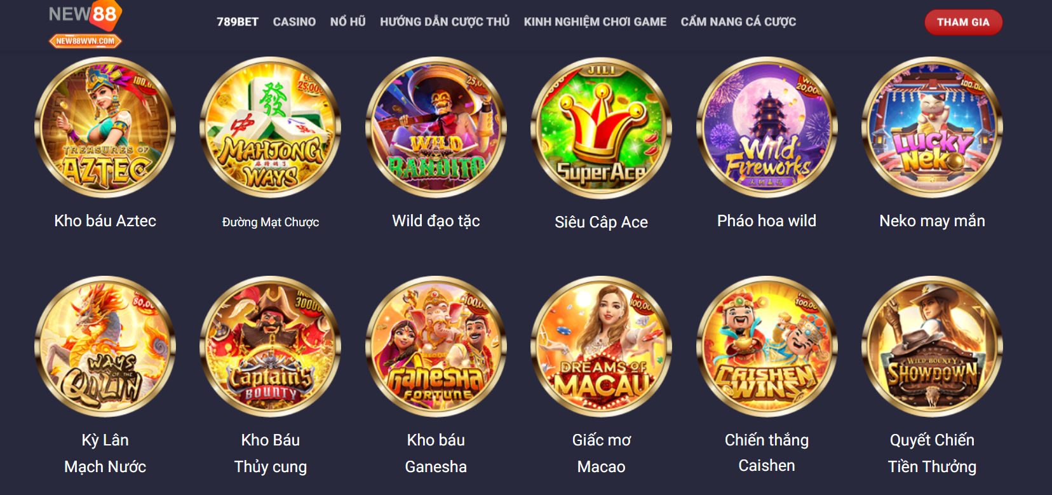Click the Wild Fireworks game icon

767,127
